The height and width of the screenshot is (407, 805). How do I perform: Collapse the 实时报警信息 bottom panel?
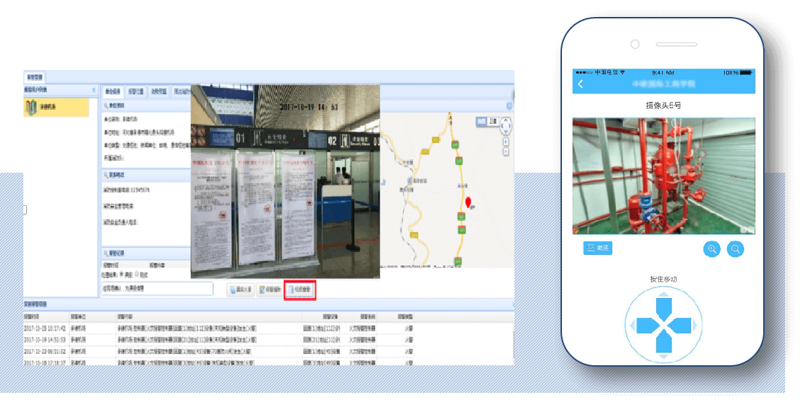click(x=513, y=304)
